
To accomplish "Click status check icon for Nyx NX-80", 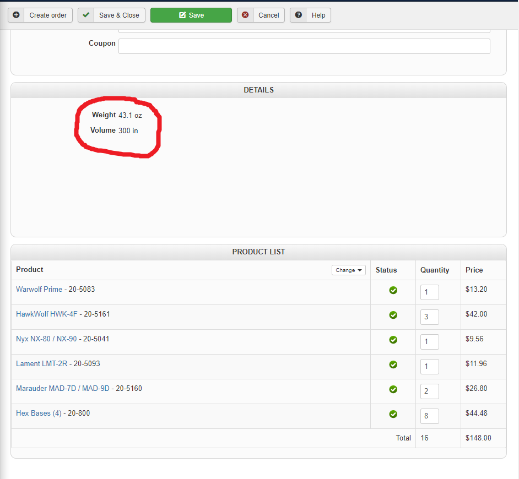I will [x=393, y=340].
